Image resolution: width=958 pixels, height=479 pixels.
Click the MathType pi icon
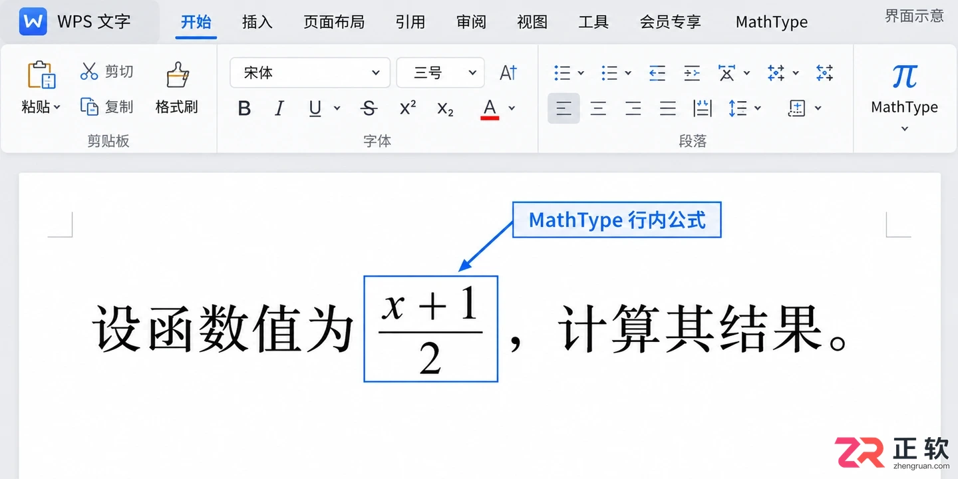[x=905, y=77]
